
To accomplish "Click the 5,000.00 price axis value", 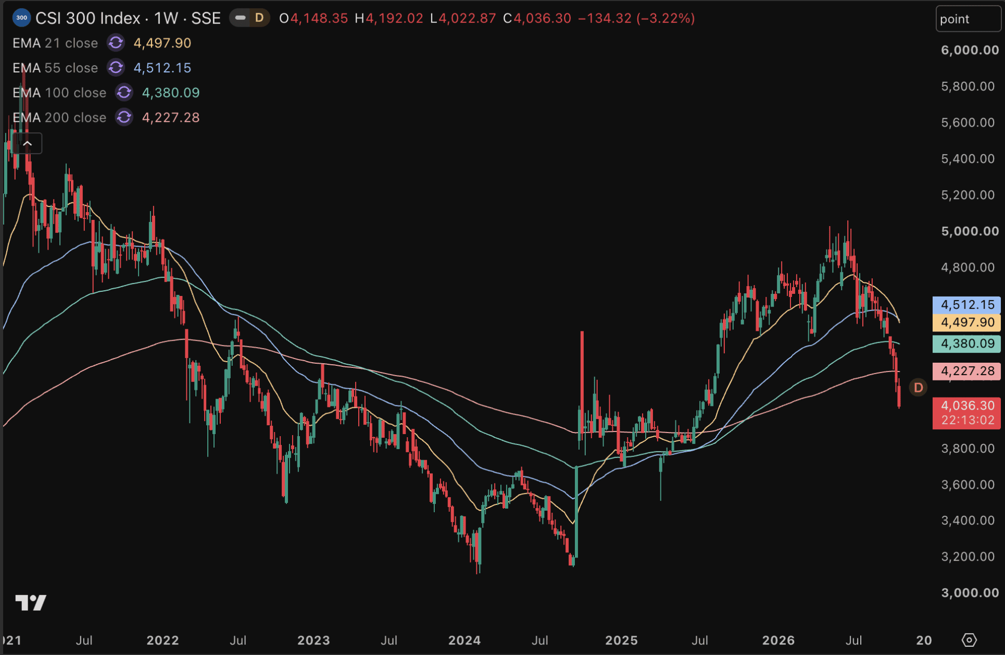I will tap(970, 231).
